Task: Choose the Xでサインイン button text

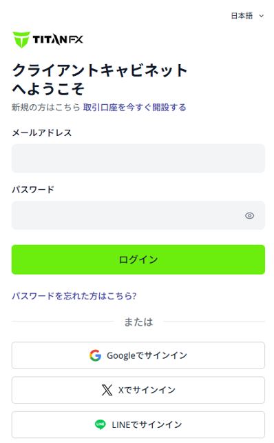Action: (x=147, y=390)
